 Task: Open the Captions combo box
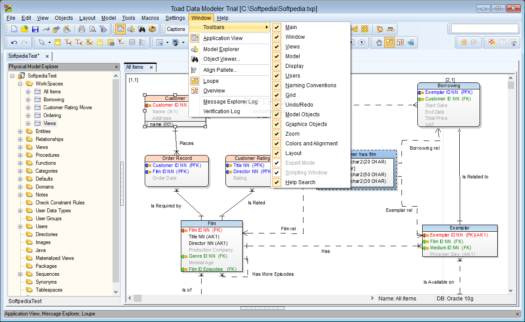[176, 29]
